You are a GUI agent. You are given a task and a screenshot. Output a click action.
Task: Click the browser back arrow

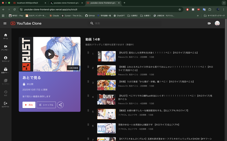point(3,9)
